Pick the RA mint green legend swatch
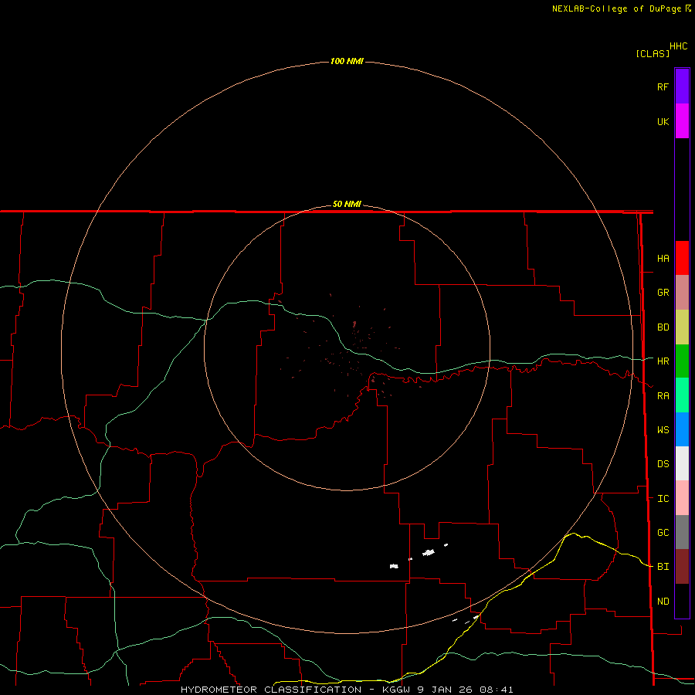Screen dimensions: 695x695 [x=682, y=395]
